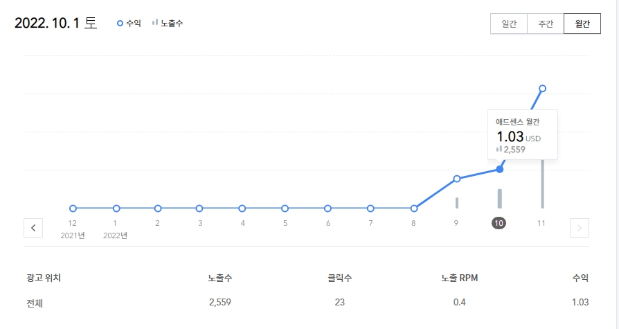This screenshot has width=619, height=329.
Task: Click the 노출수 column header in table
Action: (220, 278)
